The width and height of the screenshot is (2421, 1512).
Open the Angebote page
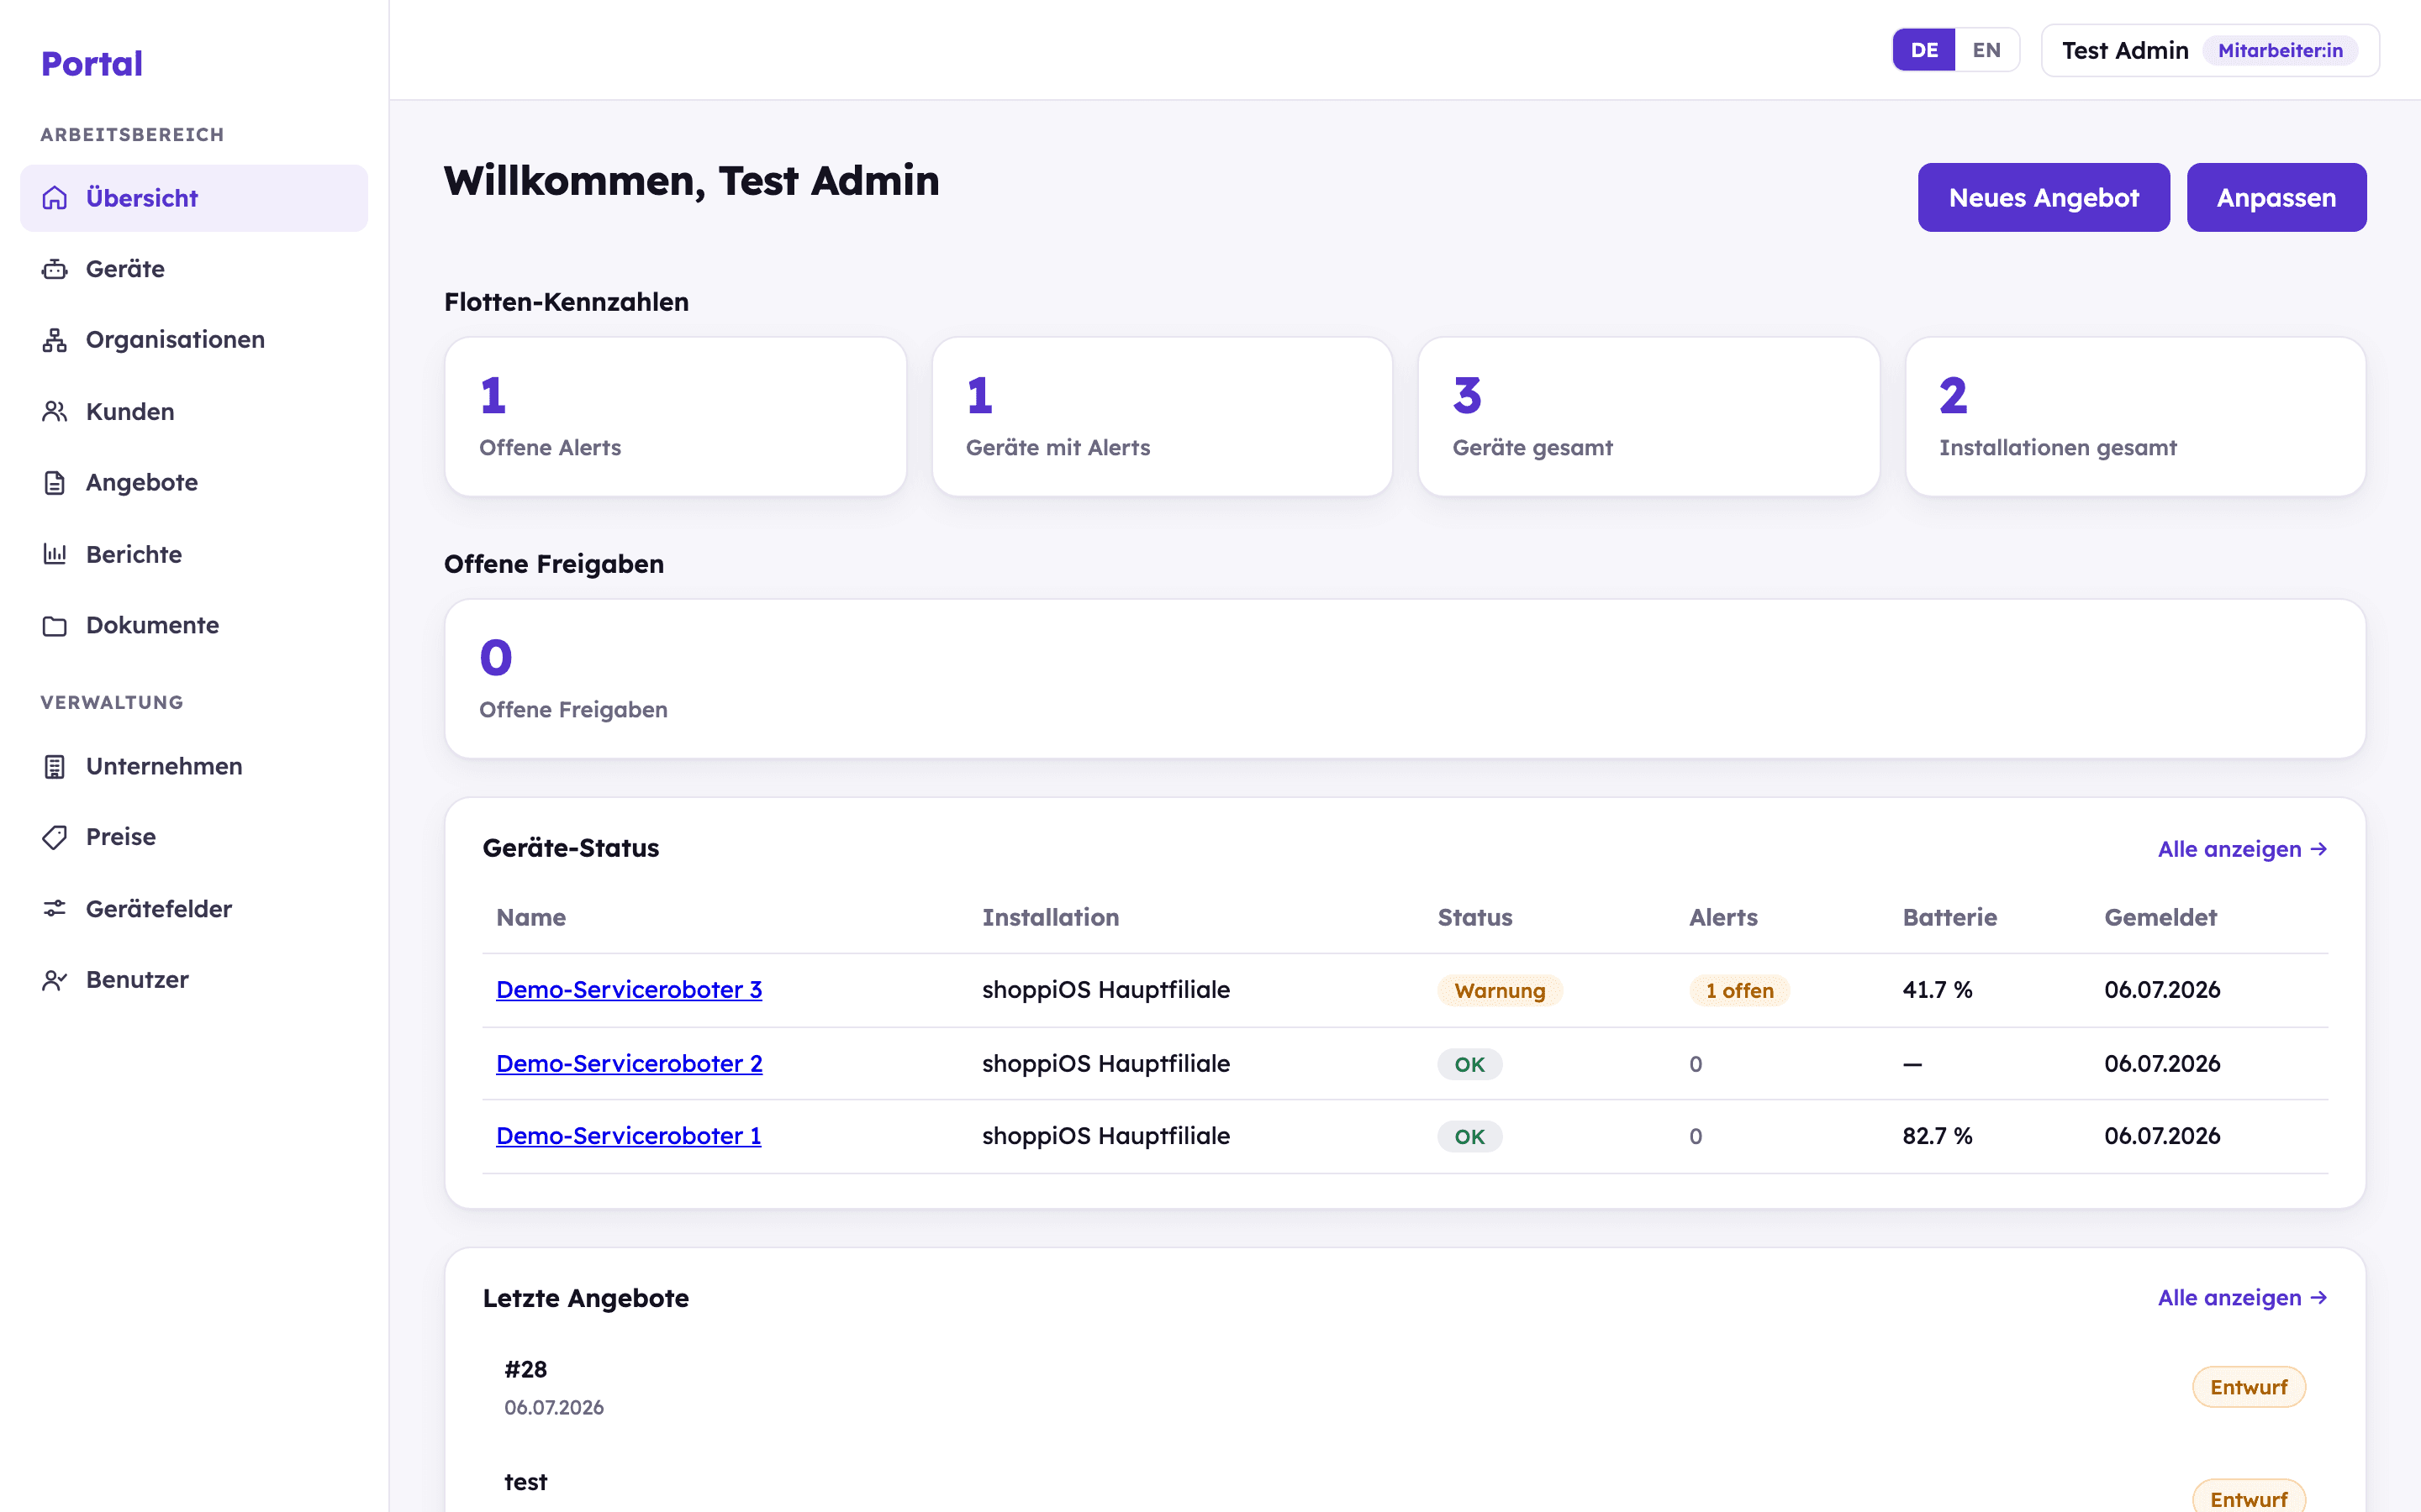click(194, 483)
